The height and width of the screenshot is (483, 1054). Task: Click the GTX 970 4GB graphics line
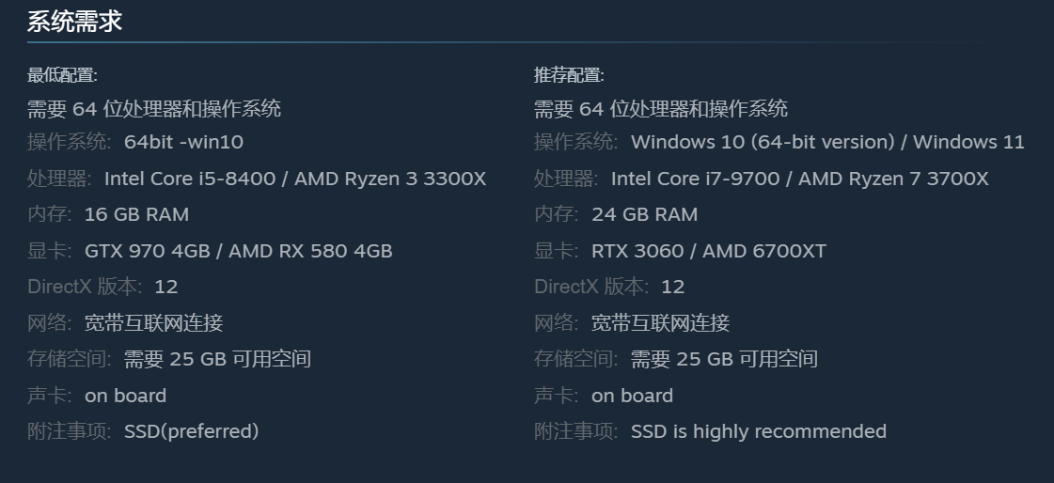point(238,251)
